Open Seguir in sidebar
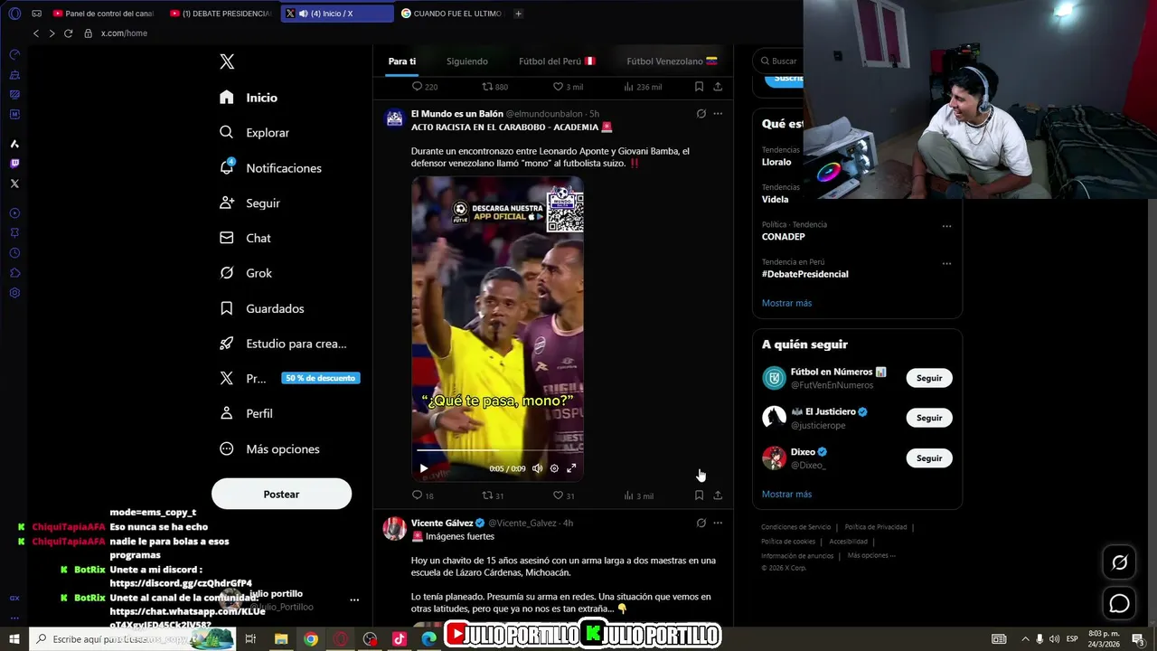Image resolution: width=1157 pixels, height=651 pixels. [249, 203]
